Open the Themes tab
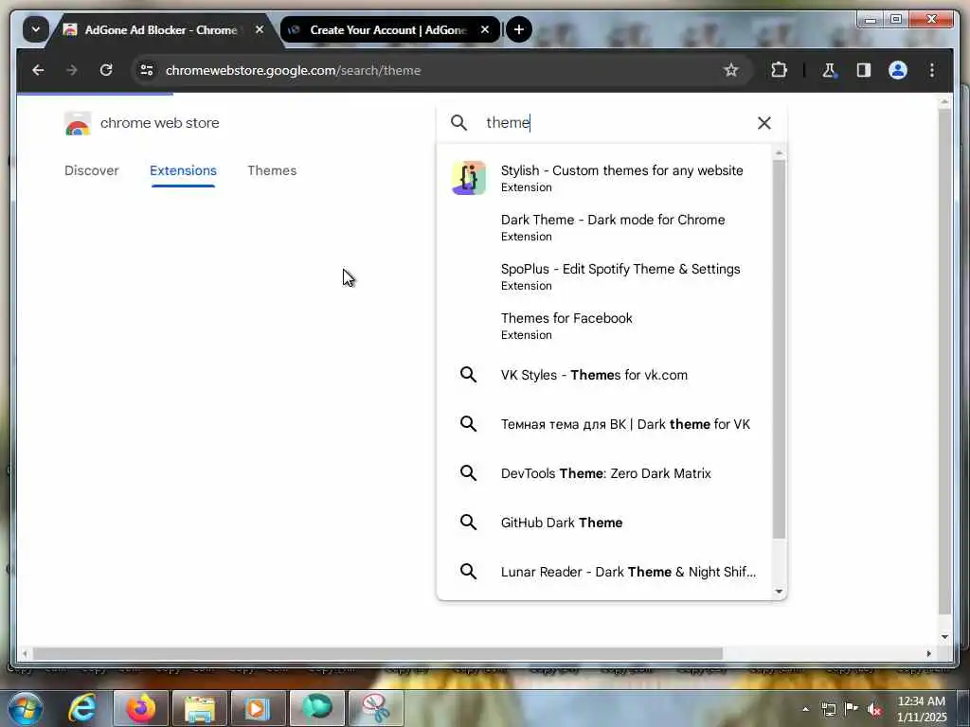This screenshot has height=727, width=970. [272, 170]
